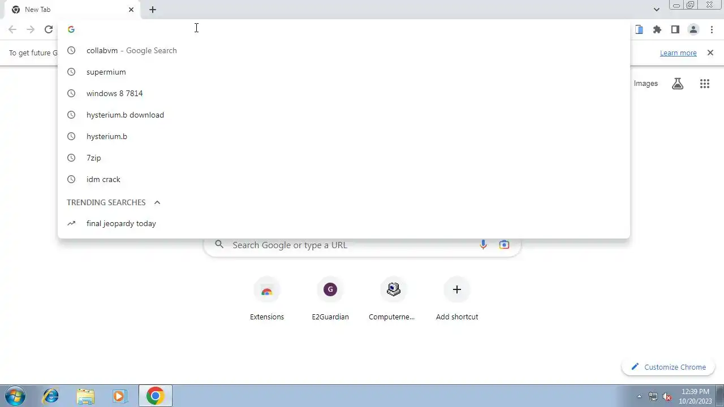Click clock icon beside supermium
724x407 pixels.
[71, 72]
